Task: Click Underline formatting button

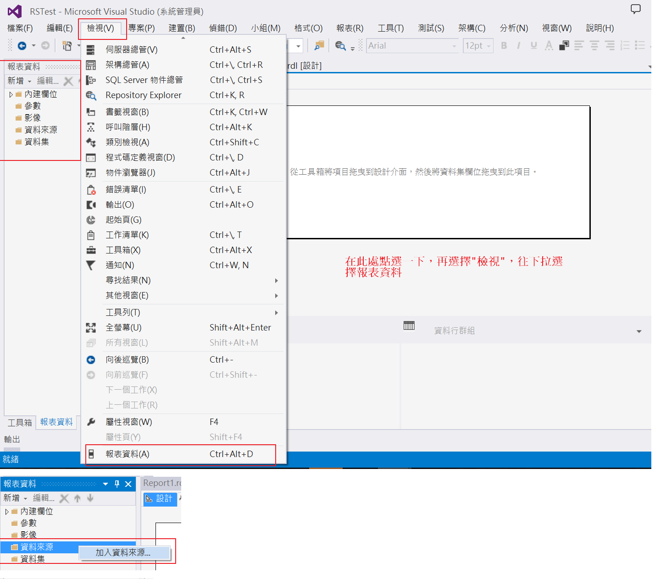Action: click(x=533, y=45)
